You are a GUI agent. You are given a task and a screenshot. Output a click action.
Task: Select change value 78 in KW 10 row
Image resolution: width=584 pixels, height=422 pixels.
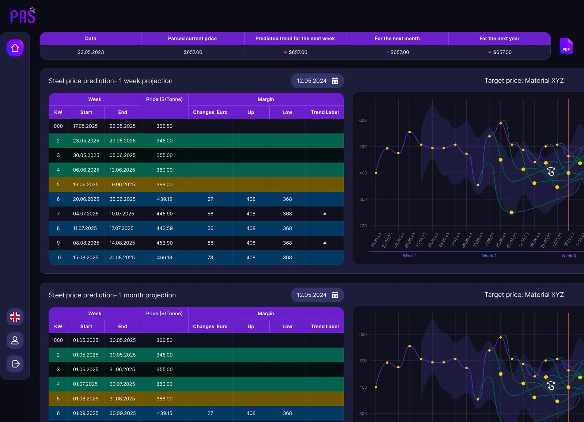click(210, 257)
